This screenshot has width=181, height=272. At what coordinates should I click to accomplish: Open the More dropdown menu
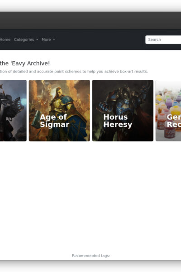48,39
